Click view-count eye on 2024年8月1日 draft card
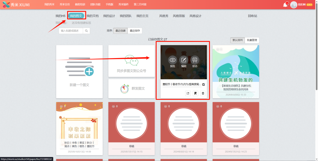 (166, 106)
